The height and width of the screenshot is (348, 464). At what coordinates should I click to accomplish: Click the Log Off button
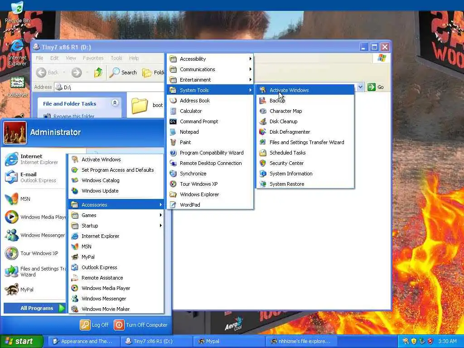[94, 325]
